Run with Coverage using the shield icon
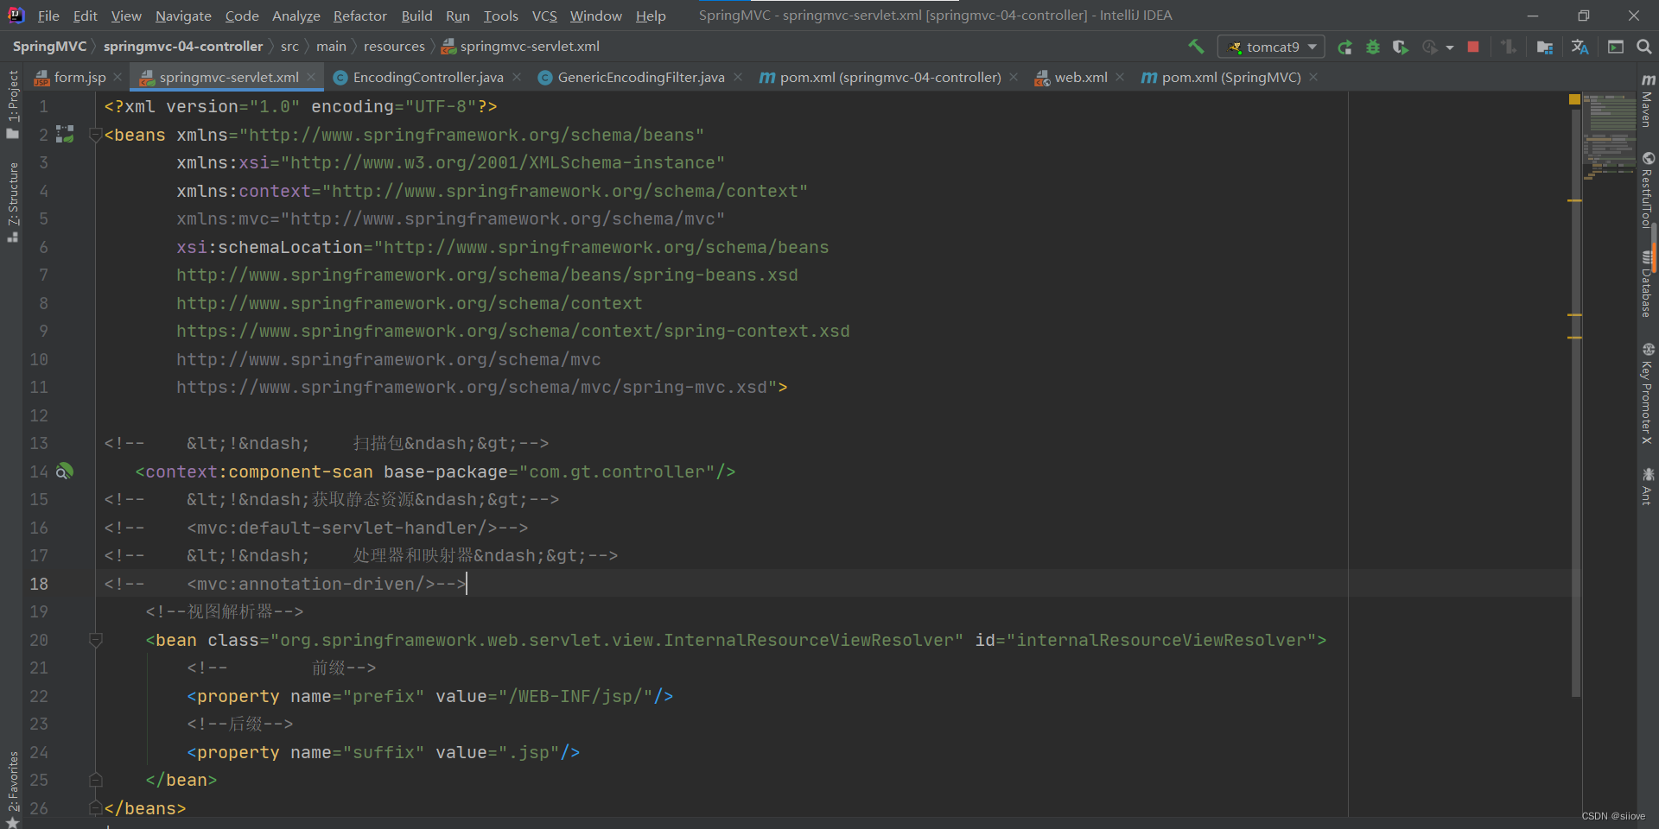Image resolution: width=1659 pixels, height=829 pixels. click(1402, 47)
